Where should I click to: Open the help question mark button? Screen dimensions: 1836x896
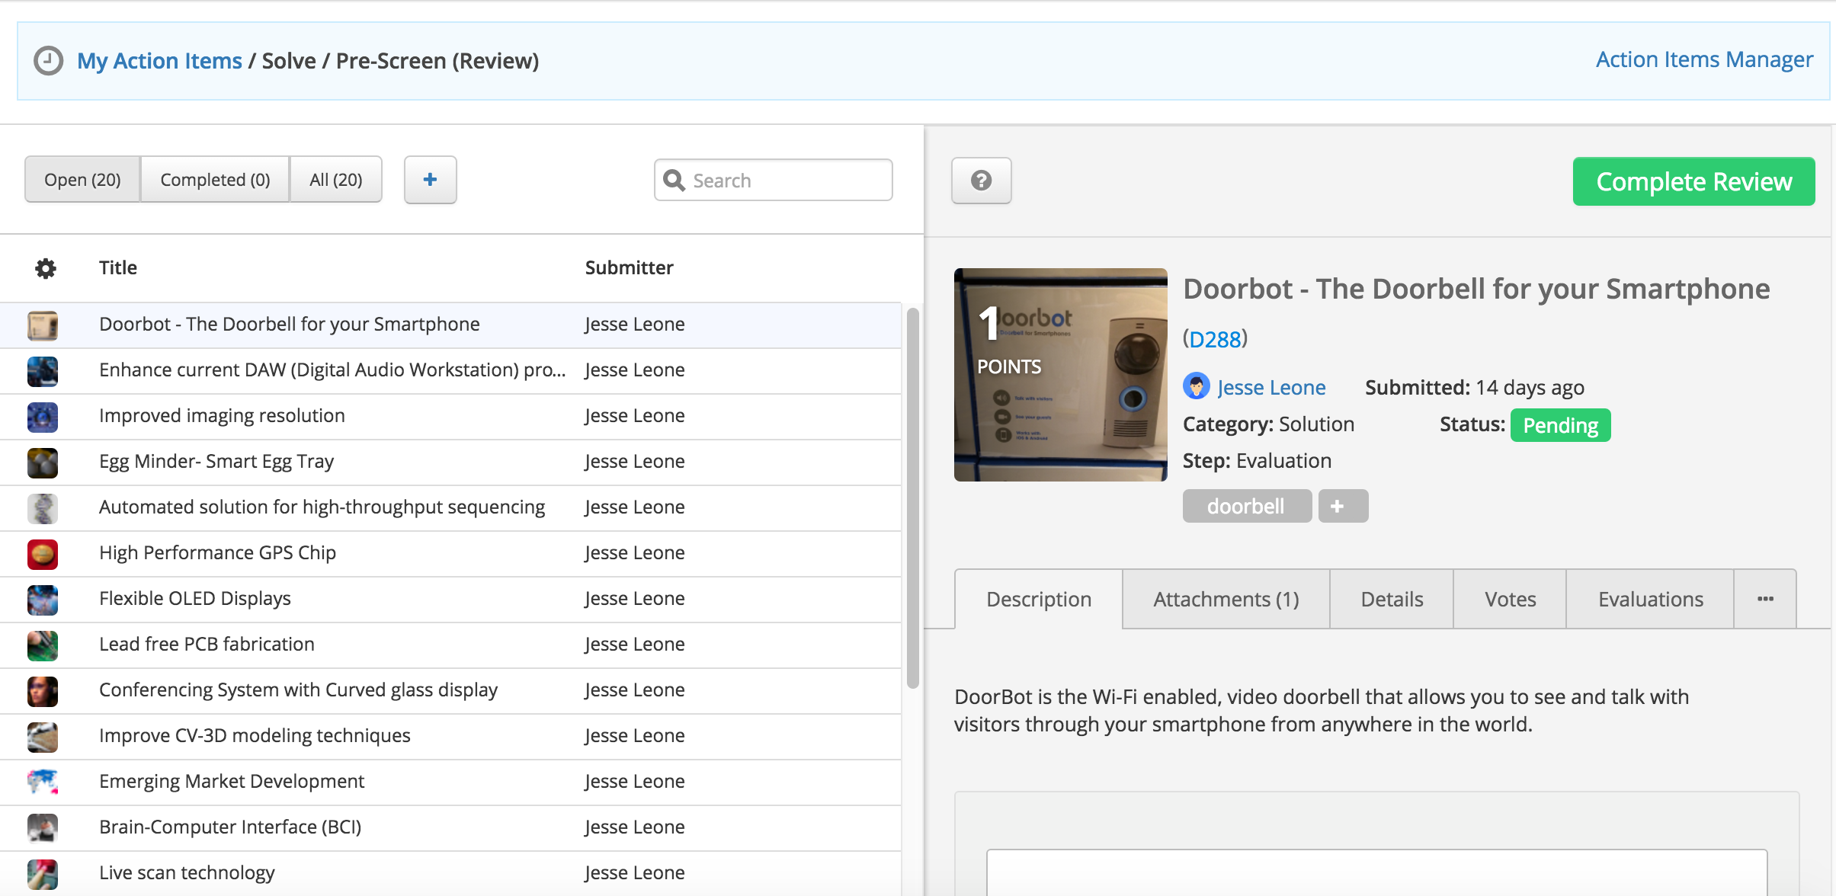(982, 181)
